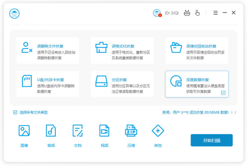Click description 适用U盘或内存卡误删除

(56, 86)
